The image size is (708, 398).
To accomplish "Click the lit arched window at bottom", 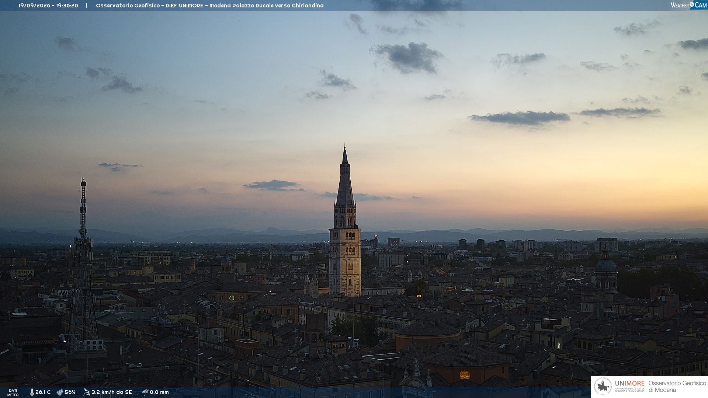I will pos(465,375).
